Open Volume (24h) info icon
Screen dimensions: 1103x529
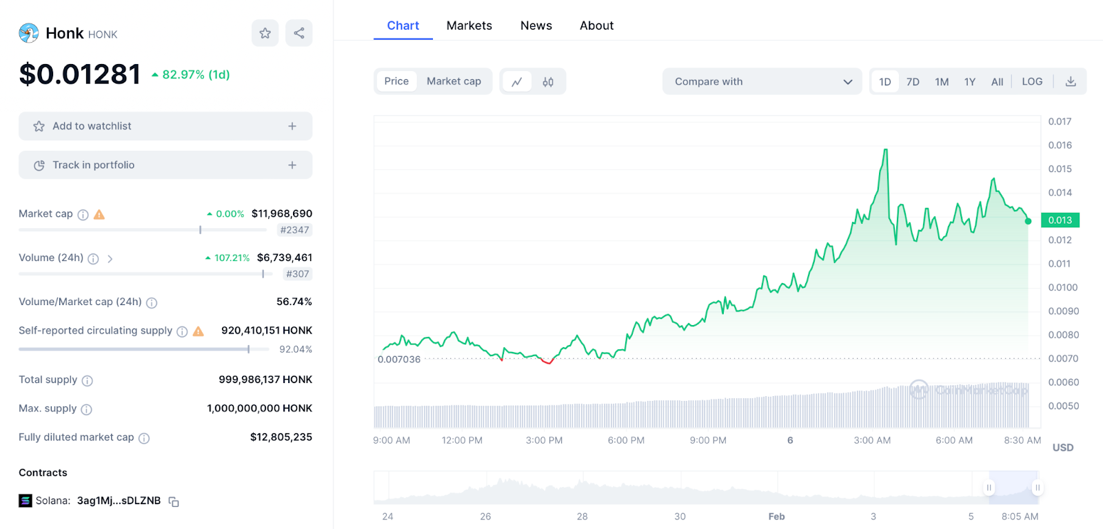click(x=93, y=259)
